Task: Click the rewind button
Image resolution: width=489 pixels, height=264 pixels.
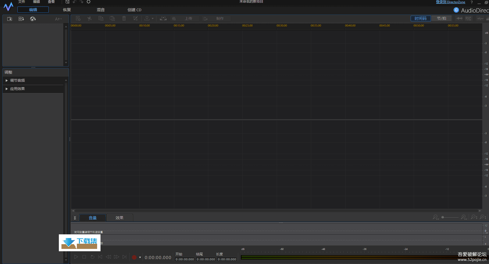Action: [108, 257]
